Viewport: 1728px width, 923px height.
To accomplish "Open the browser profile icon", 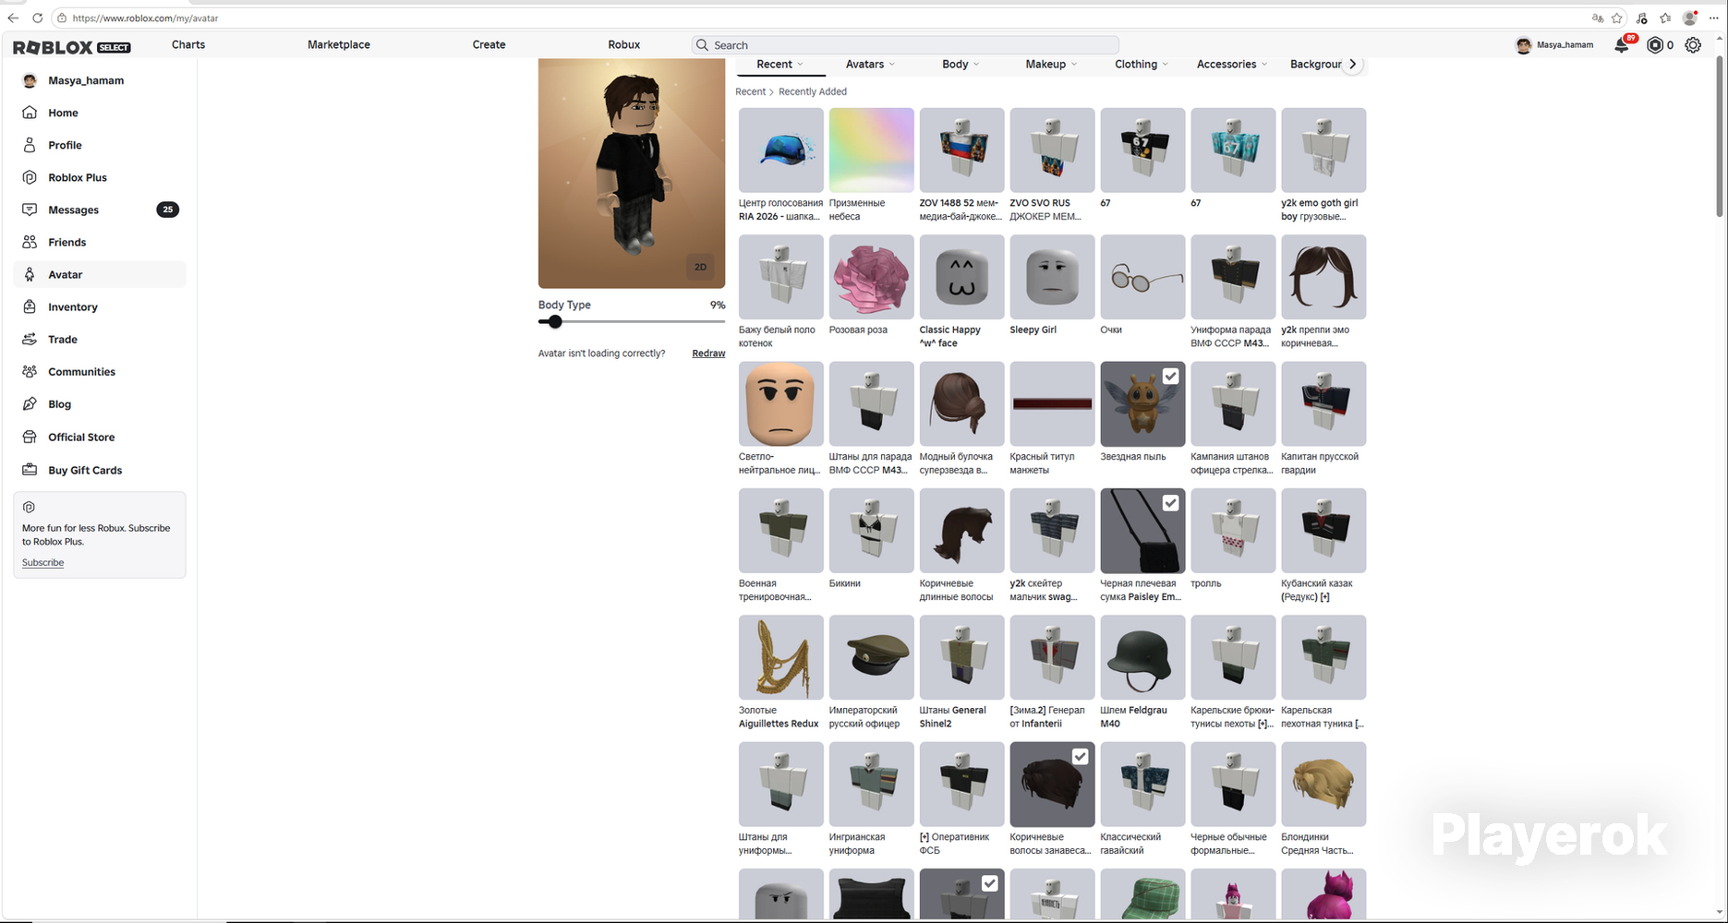I will tap(1690, 18).
